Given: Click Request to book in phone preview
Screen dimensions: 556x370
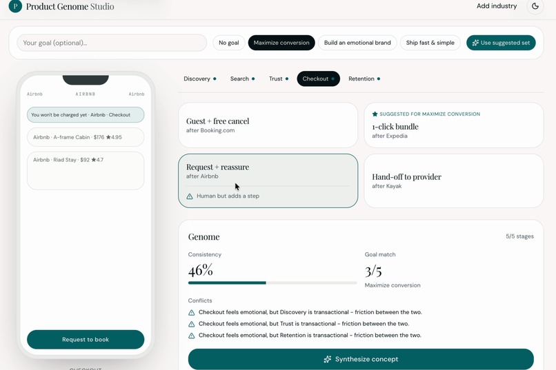Looking at the screenshot, I should click(86, 340).
